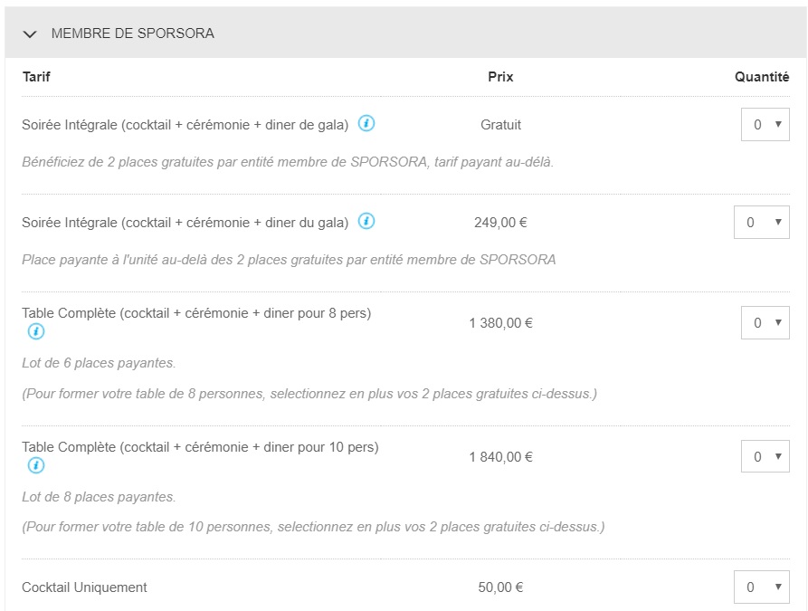Click the Tarif column header

tap(36, 77)
